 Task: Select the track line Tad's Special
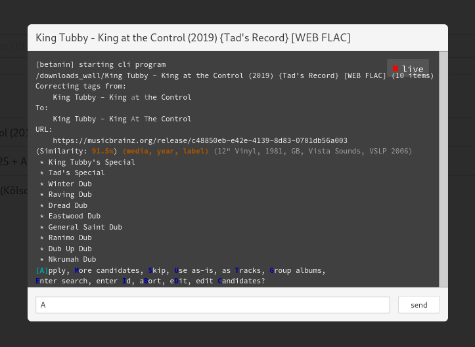point(76,173)
